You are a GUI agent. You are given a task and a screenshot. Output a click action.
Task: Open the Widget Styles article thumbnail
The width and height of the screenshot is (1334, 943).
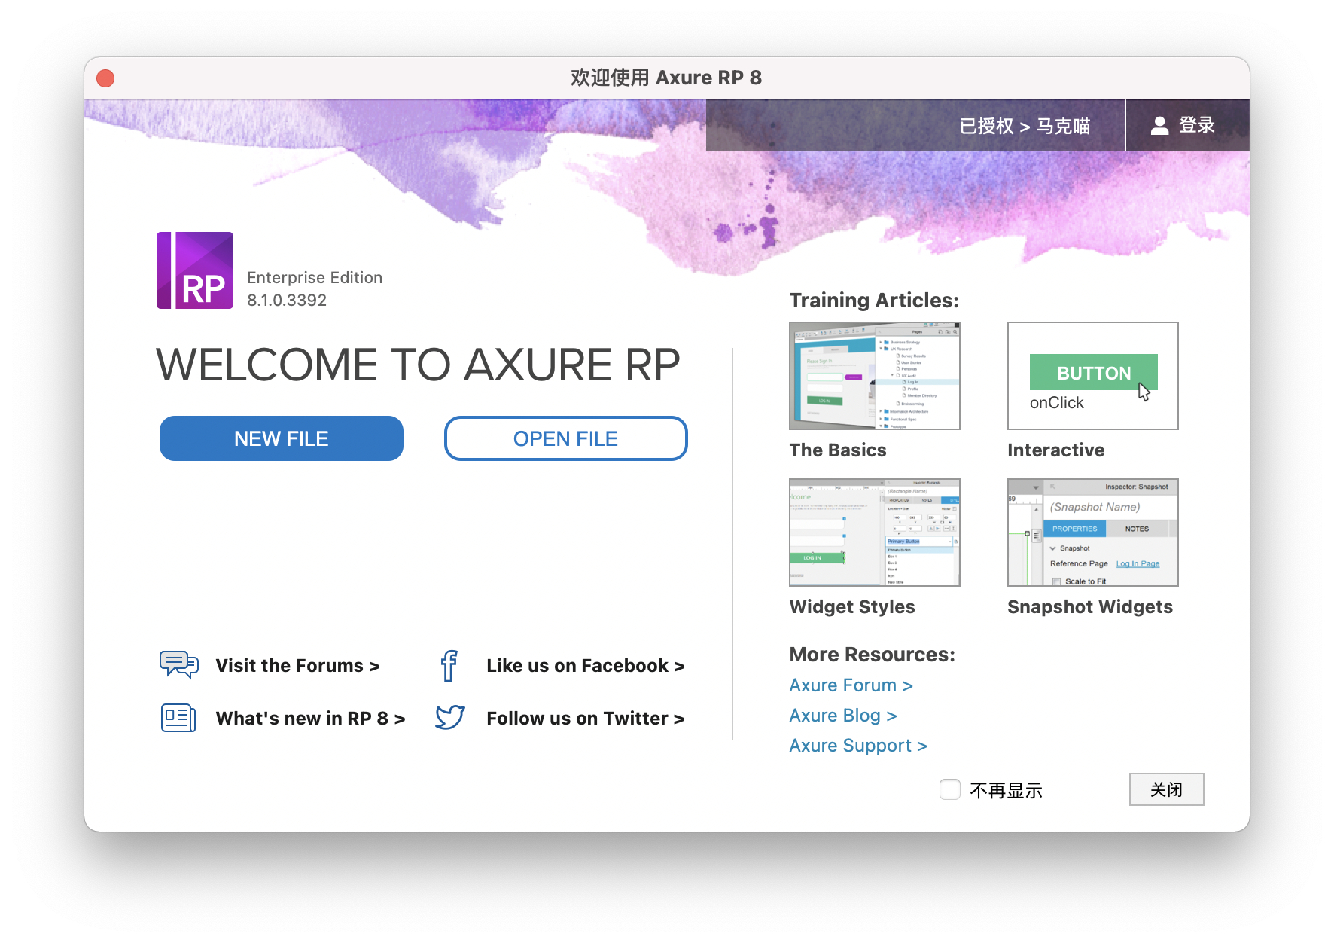pyautogui.click(x=874, y=533)
